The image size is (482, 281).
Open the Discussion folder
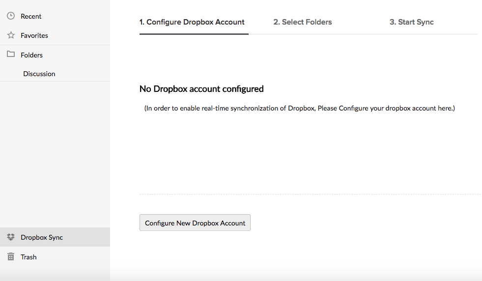tap(39, 74)
